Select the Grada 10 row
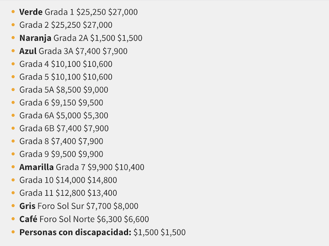Image resolution: width=329 pixels, height=246 pixels. (x=68, y=180)
